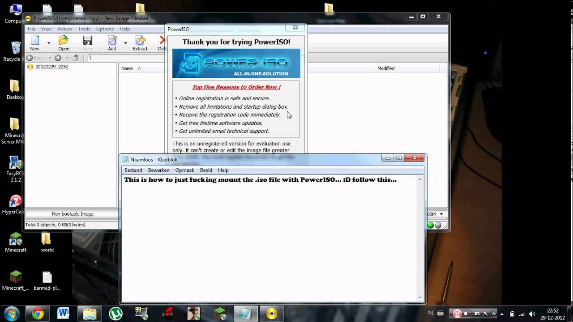This screenshot has height=322, width=573.
Task: Open the Kladblok Help menu
Action: pos(223,170)
